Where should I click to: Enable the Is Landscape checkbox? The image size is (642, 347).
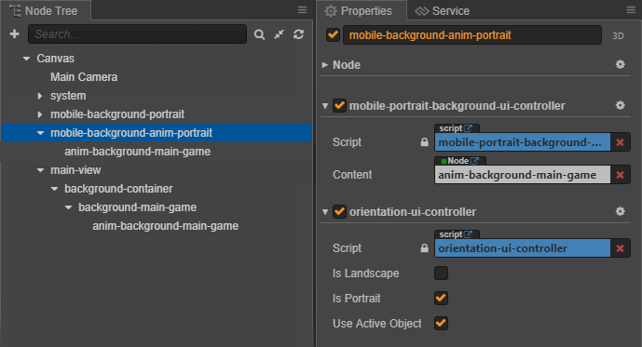click(441, 273)
